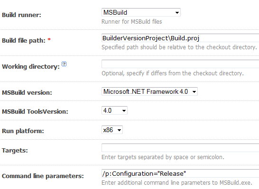This screenshot has width=259, height=189.
Task: Click the Command line parameters label
Action: point(43,176)
